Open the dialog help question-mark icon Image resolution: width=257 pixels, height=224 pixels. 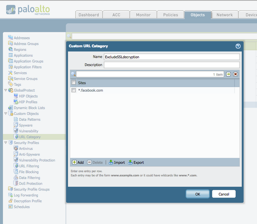[x=238, y=46]
